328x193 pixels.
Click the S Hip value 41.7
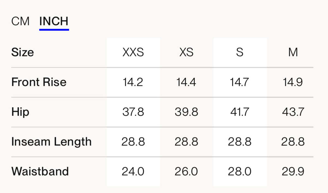pos(240,112)
